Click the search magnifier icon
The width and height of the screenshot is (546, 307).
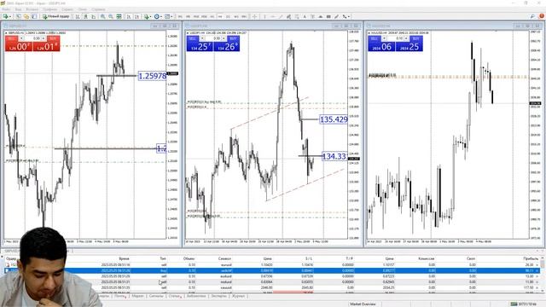point(532,16)
